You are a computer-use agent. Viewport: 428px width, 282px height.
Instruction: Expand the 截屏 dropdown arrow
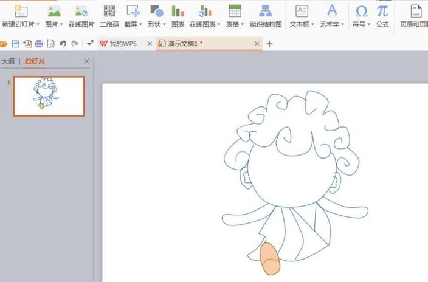pos(140,24)
